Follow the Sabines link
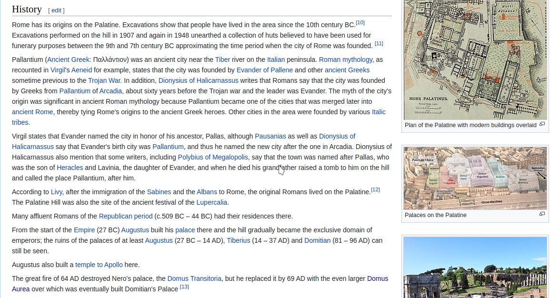This screenshot has height=298, width=550. point(159,192)
